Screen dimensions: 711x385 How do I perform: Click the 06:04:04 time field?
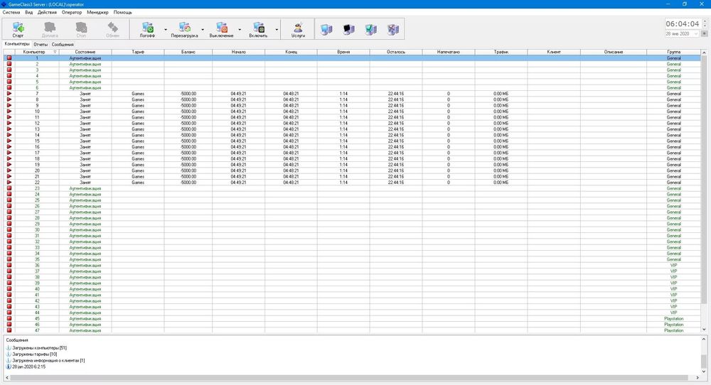(683, 23)
